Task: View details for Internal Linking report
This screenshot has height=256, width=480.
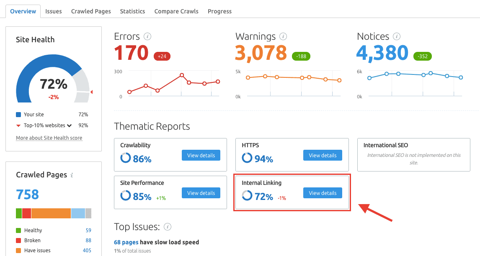Action: coord(323,193)
